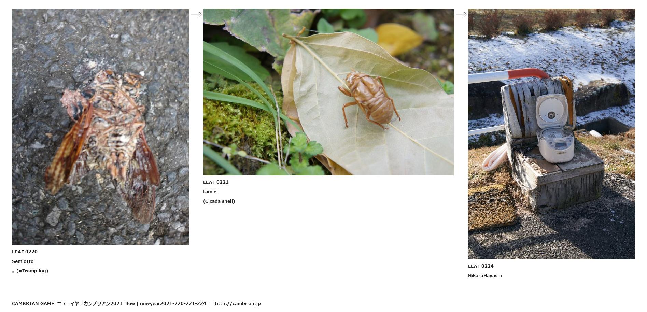This screenshot has height=312, width=647.
Task: Click the red-white barrier pole in photo
Action: [x=509, y=76]
